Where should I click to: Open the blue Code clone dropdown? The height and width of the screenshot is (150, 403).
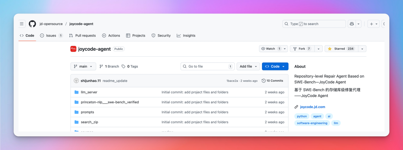pos(275,66)
